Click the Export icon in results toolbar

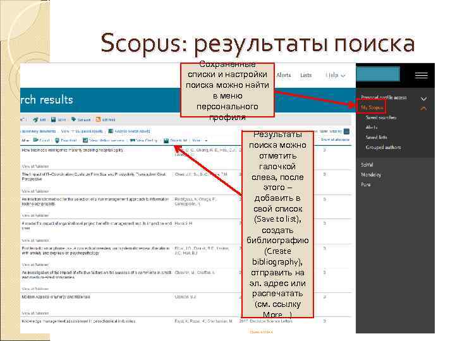coord(35,140)
